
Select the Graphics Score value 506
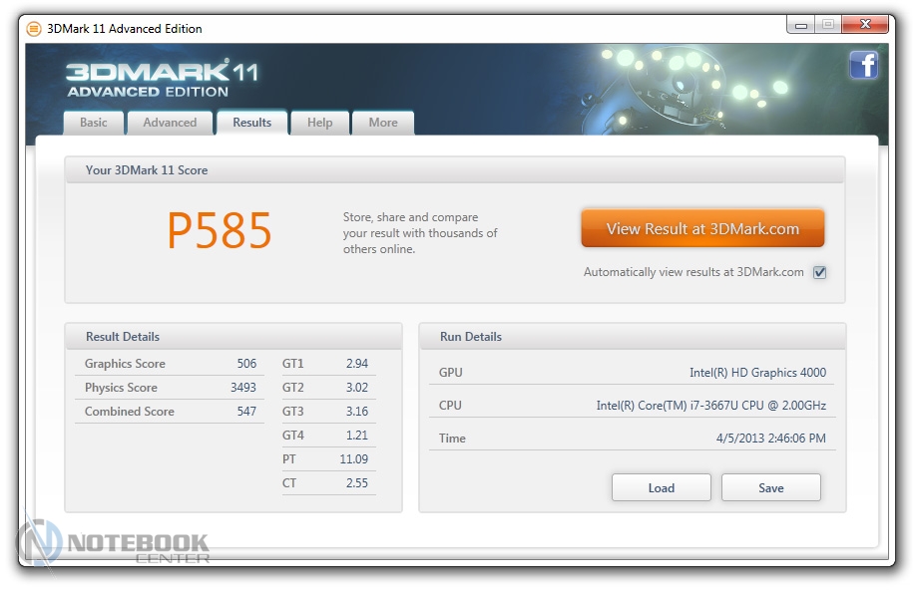tap(246, 364)
